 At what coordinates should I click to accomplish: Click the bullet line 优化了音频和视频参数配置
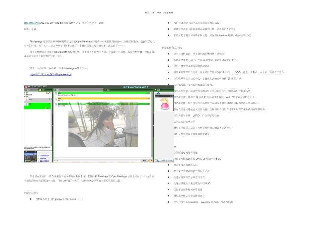tap(188, 190)
